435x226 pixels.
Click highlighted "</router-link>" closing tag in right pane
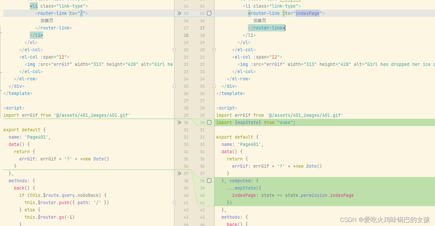(266, 28)
